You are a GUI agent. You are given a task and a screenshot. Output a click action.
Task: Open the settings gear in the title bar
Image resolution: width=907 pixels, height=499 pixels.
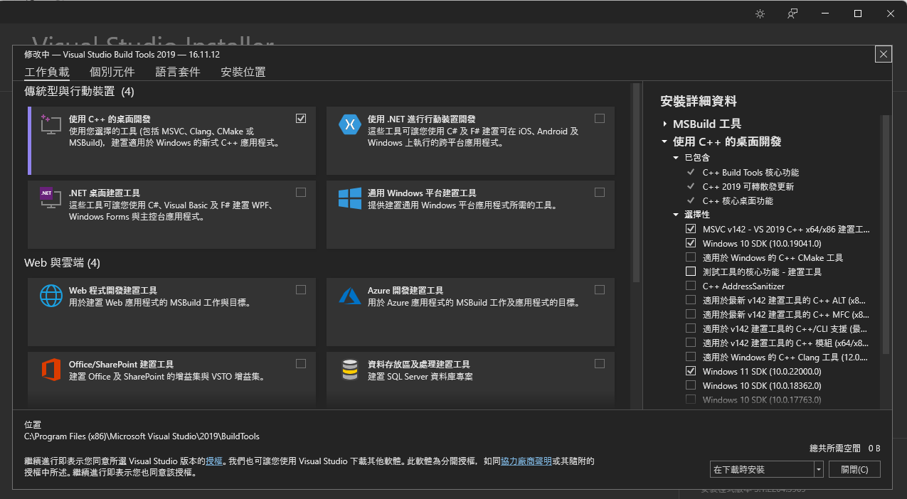(759, 13)
